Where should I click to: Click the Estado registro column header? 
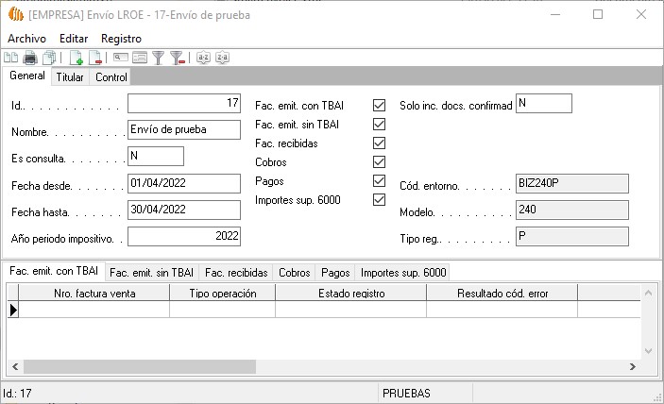350,294
